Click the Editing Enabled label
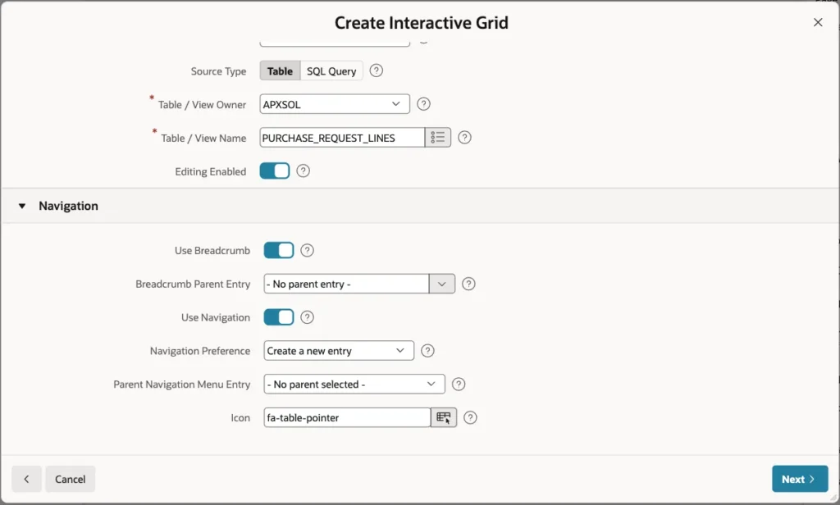The width and height of the screenshot is (840, 505). [x=211, y=171]
